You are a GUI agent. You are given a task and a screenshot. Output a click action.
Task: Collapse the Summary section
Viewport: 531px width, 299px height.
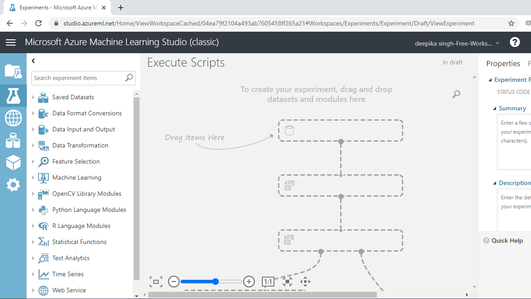point(494,108)
